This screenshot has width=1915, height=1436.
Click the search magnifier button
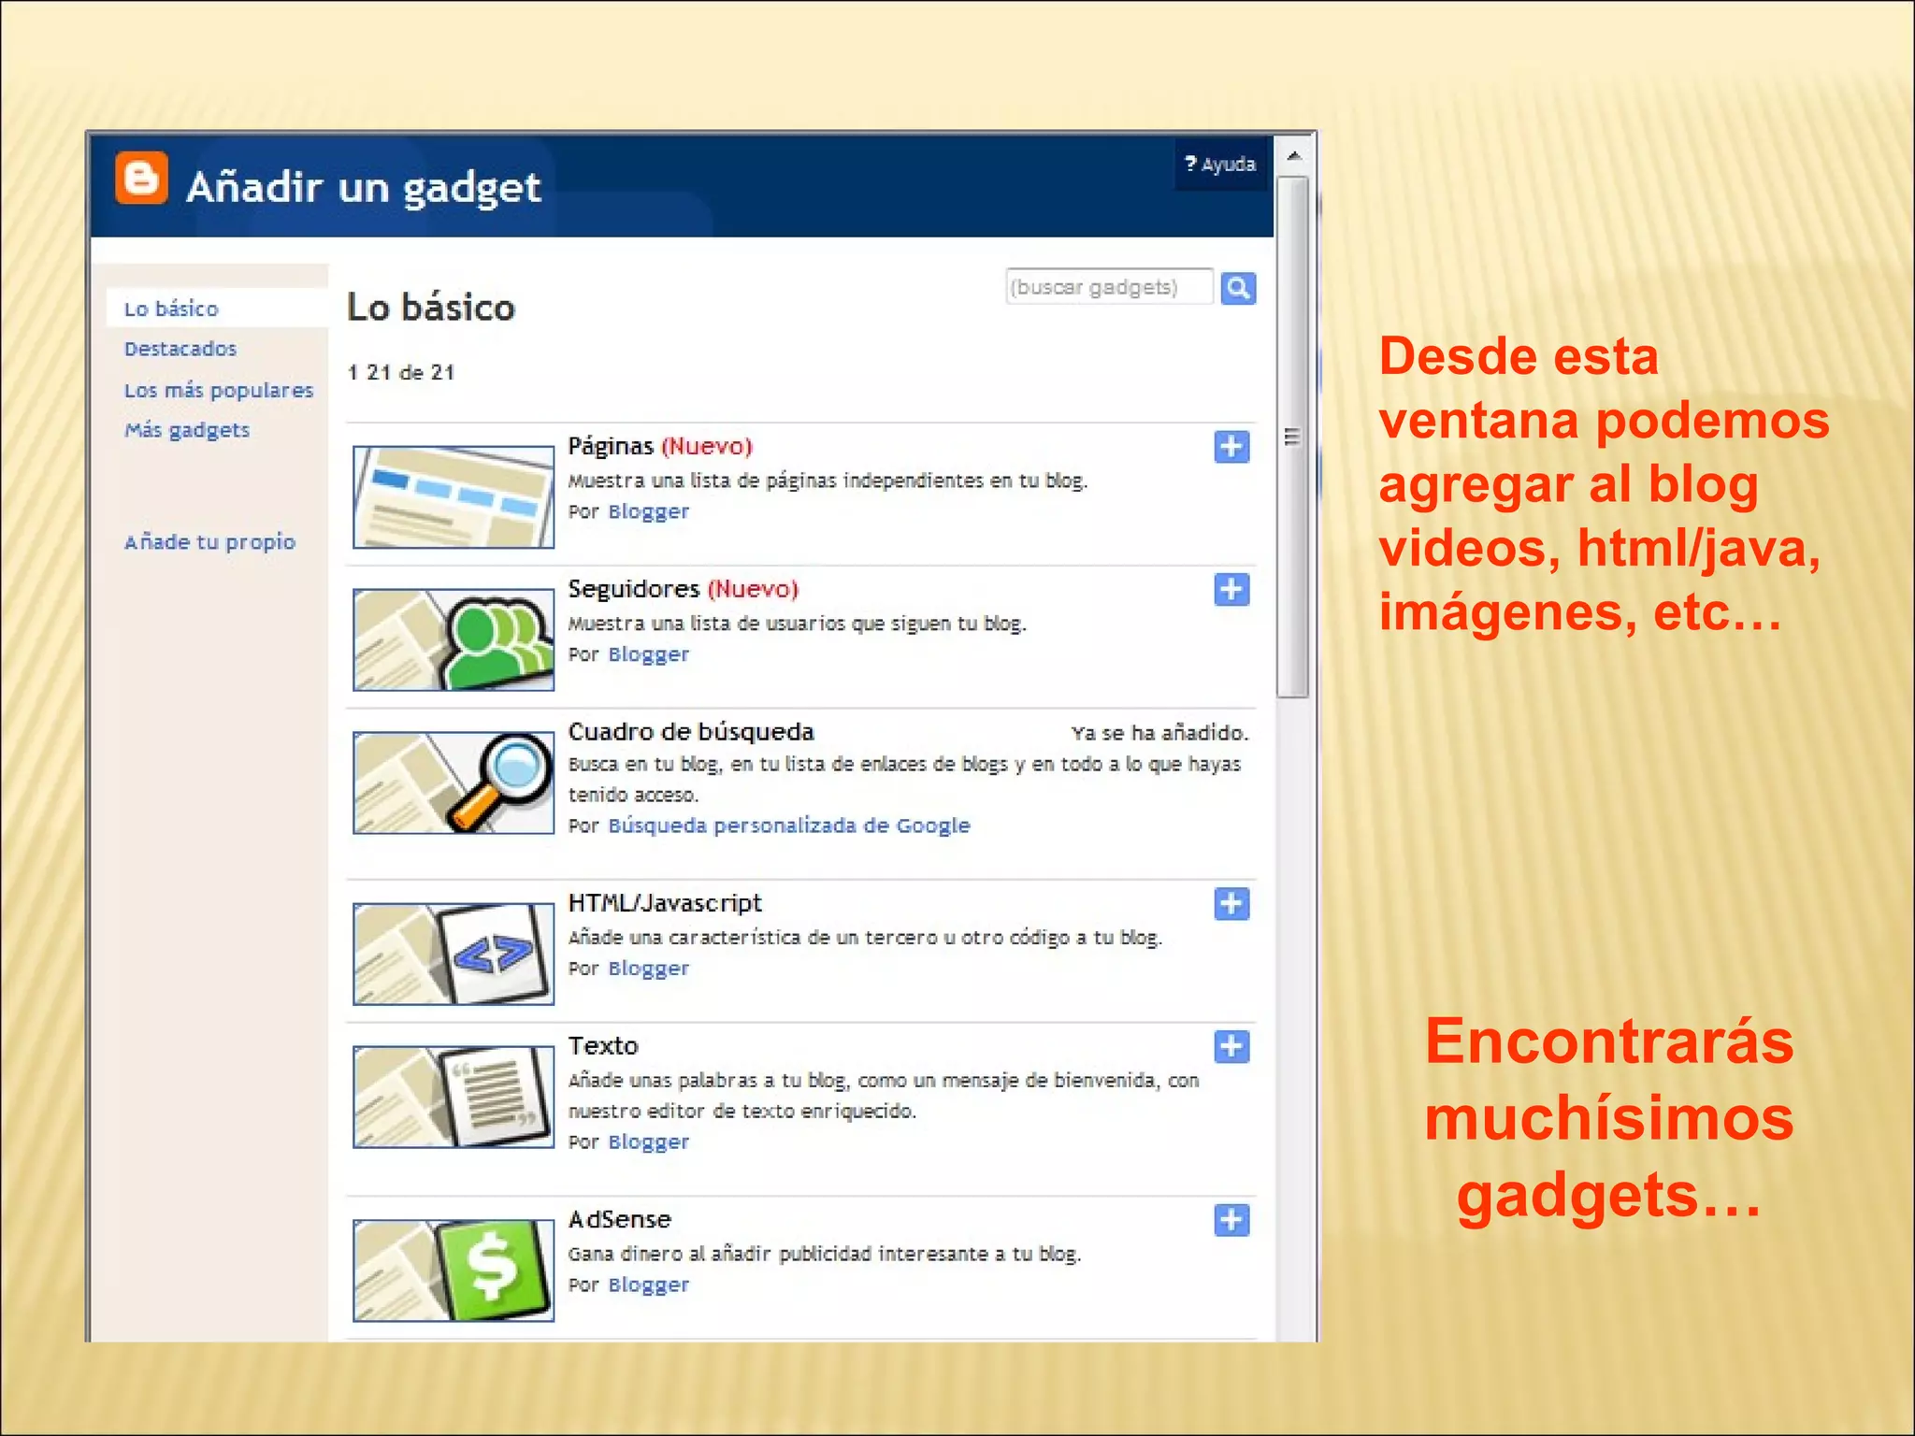coord(1238,288)
